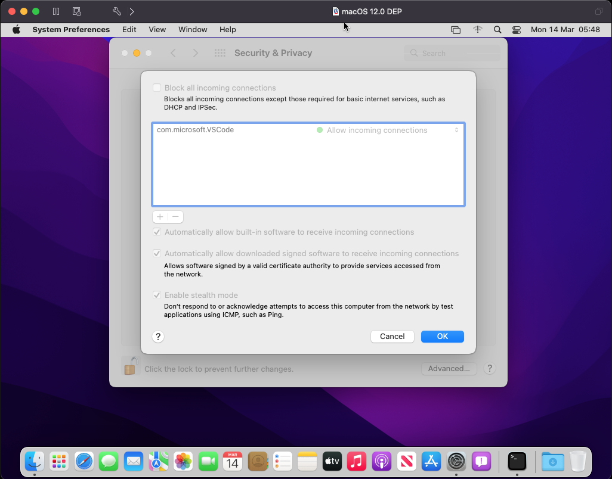The width and height of the screenshot is (612, 479).
Task: Click the lock icon to prevent changes
Action: coord(130,366)
